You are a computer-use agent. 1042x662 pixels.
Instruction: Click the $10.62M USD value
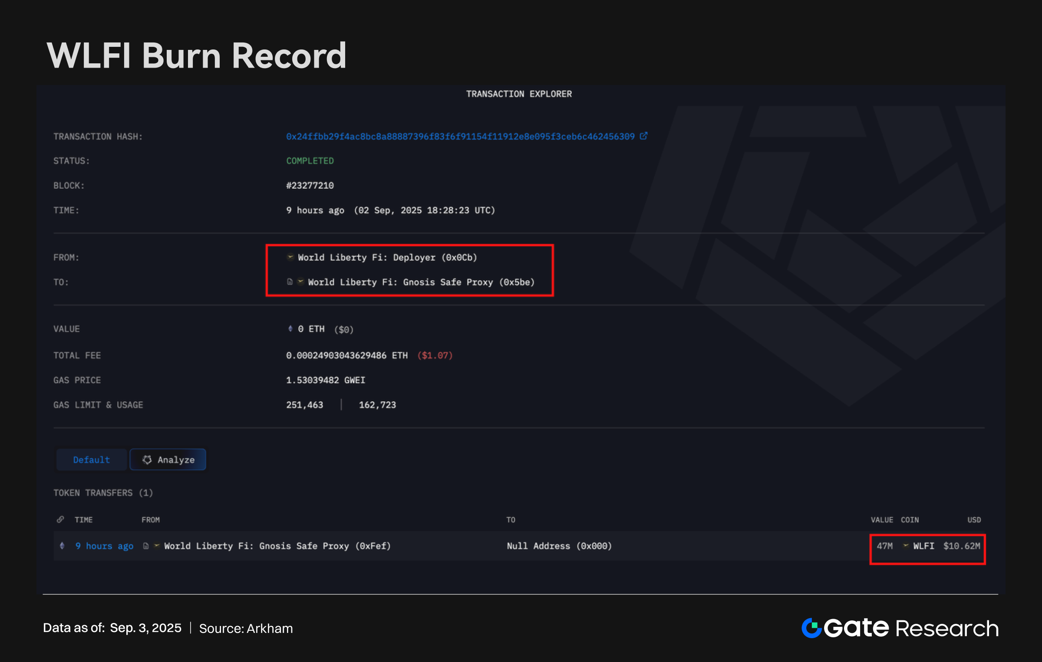[x=962, y=546]
